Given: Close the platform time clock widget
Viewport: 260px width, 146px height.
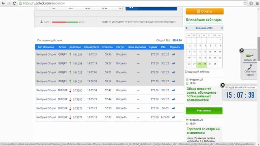Looking at the screenshot, I should (x=223, y=85).
